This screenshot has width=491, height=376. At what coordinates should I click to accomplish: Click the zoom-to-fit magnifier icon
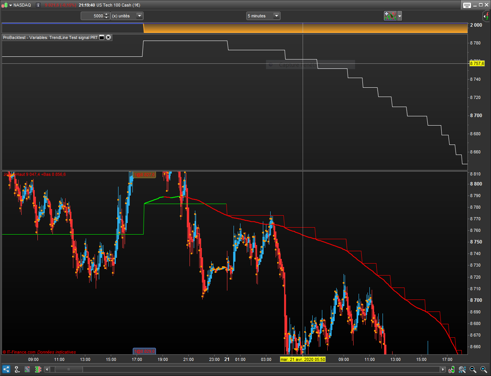click(x=462, y=369)
